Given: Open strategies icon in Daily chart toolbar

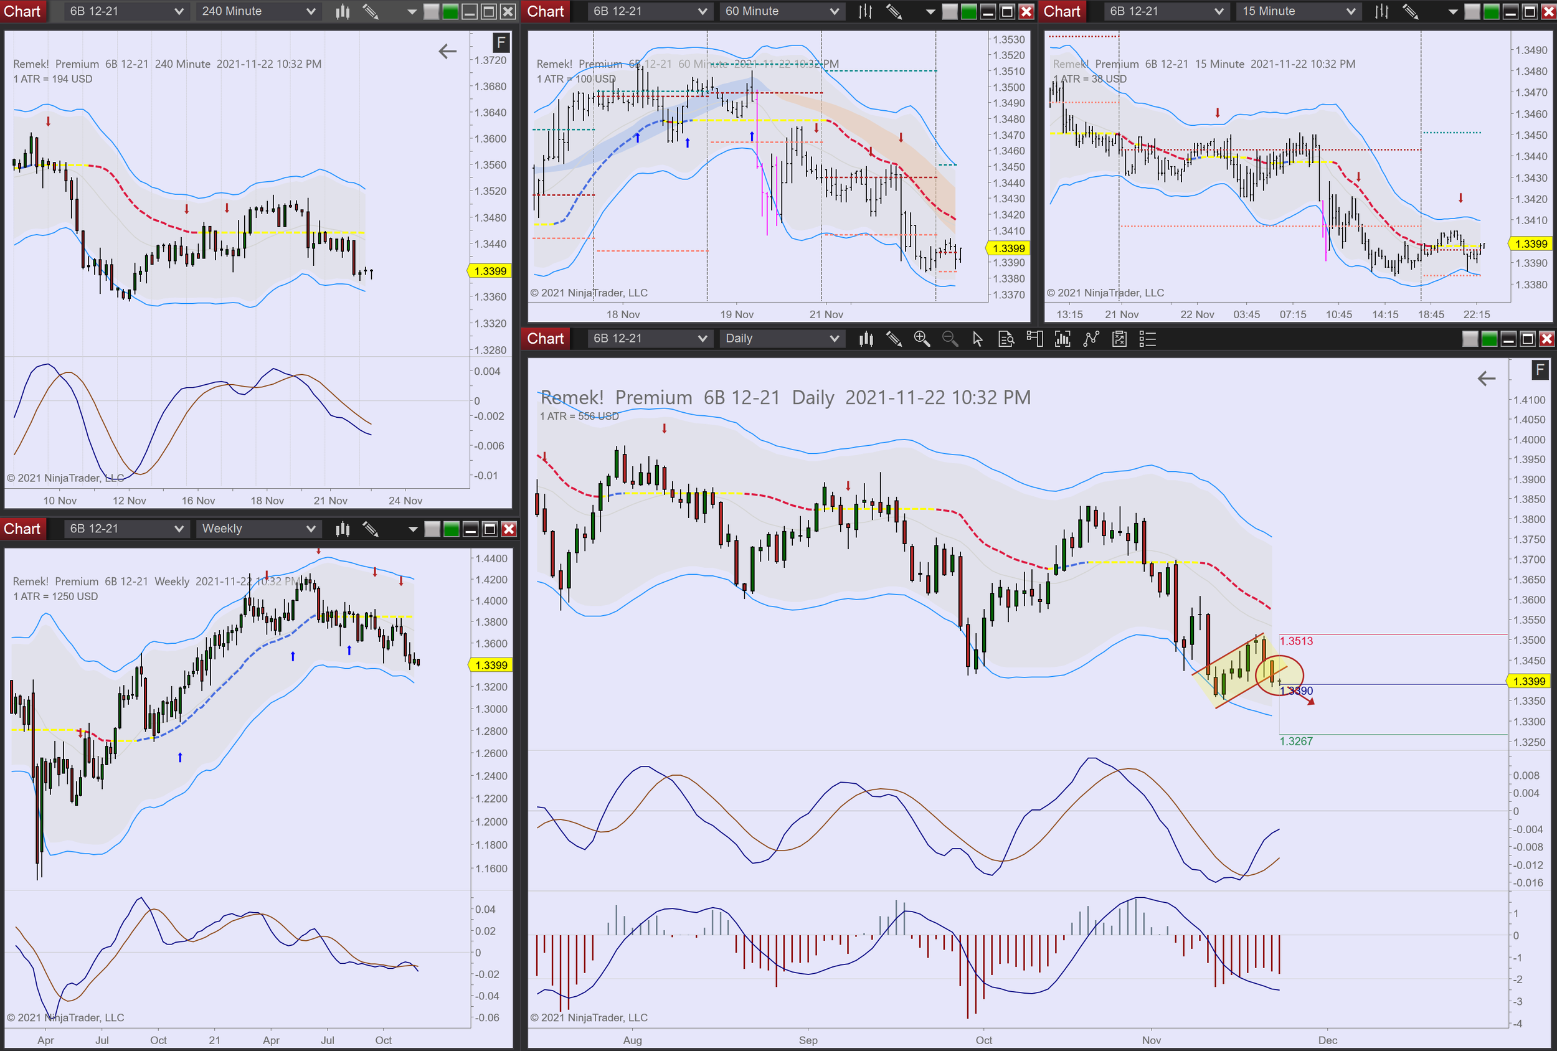Looking at the screenshot, I should 1120,339.
